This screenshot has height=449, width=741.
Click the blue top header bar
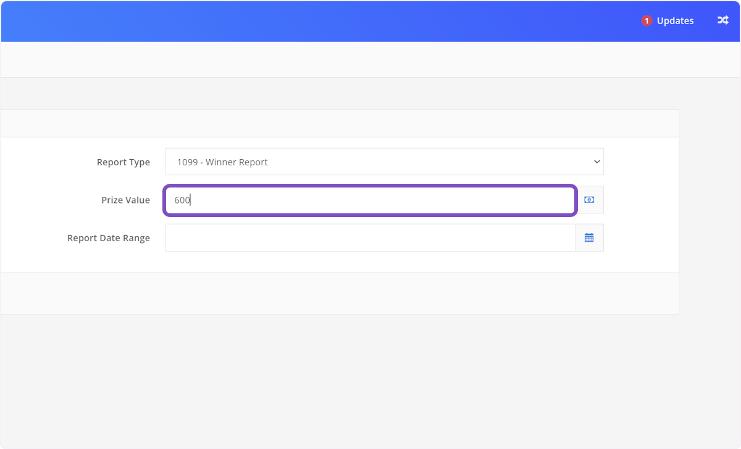pyautogui.click(x=309, y=21)
